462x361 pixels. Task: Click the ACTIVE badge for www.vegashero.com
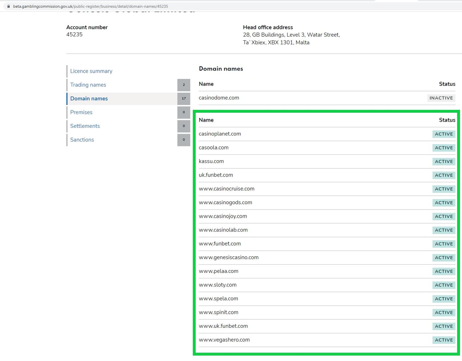point(444,340)
